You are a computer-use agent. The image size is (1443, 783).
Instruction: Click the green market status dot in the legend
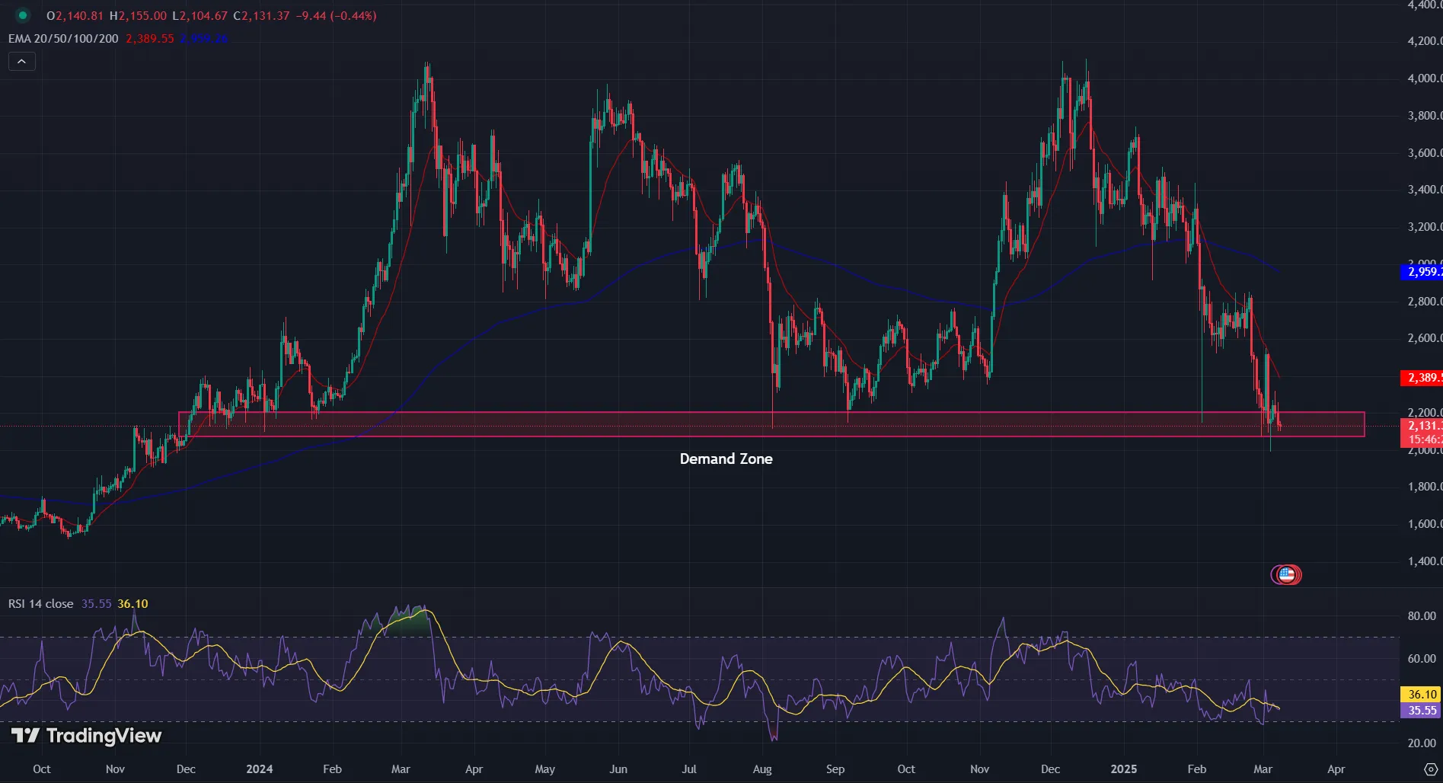23,14
